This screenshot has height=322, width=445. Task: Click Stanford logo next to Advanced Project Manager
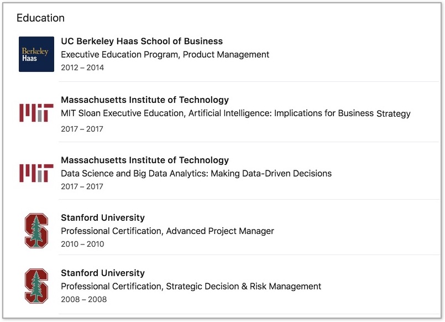[x=36, y=231]
